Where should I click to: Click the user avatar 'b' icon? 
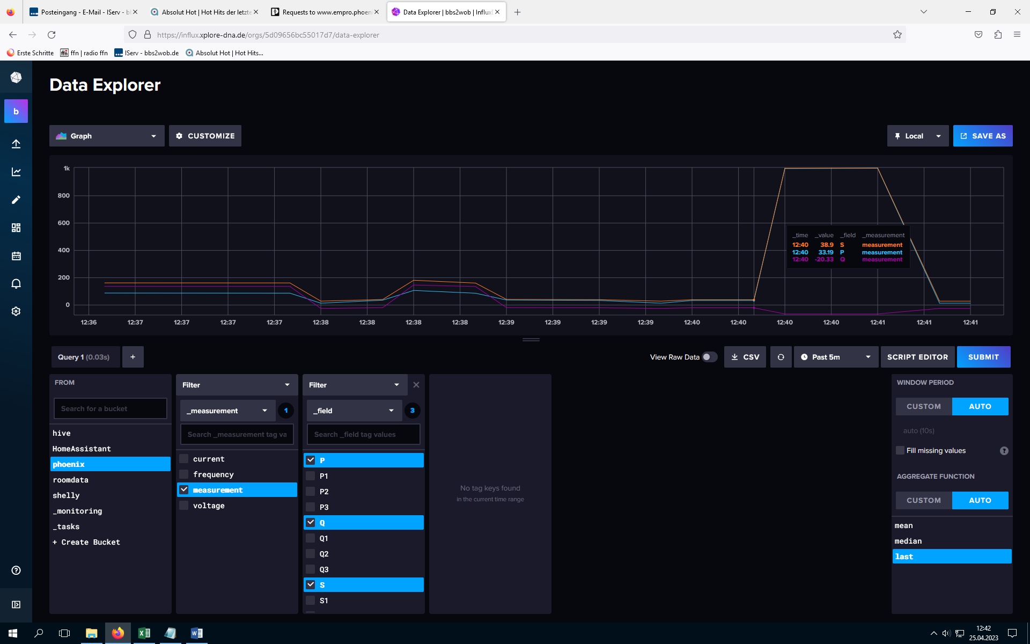click(16, 111)
